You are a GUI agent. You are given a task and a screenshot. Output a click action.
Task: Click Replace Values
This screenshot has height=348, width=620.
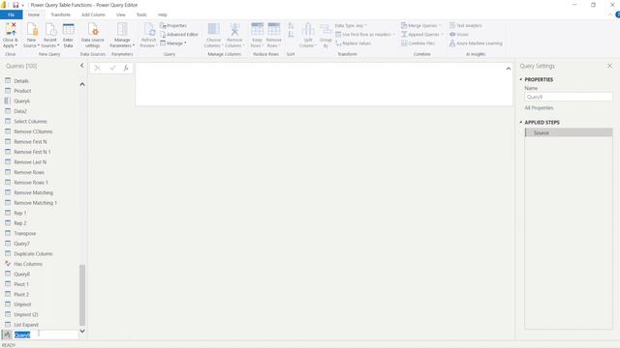[x=353, y=43]
